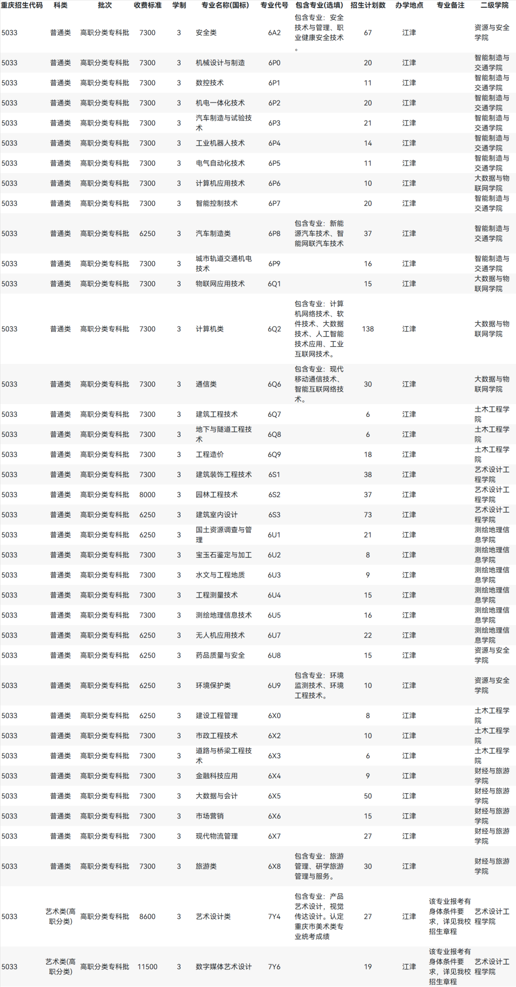The image size is (516, 987).
Task: Select the 物联网应用技术 major cell
Action: pyautogui.click(x=220, y=284)
